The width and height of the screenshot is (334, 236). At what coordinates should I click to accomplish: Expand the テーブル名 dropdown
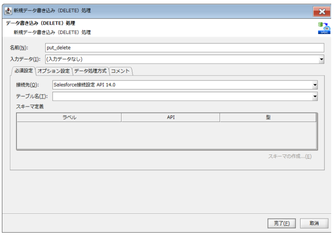click(315, 97)
